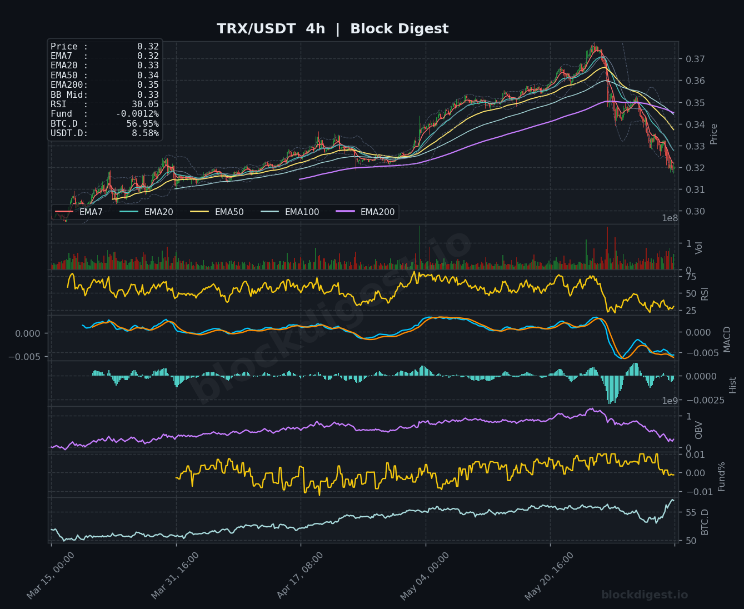Click the Mar 31, 16:00 date label
The width and height of the screenshot is (744, 609).
[x=175, y=576]
